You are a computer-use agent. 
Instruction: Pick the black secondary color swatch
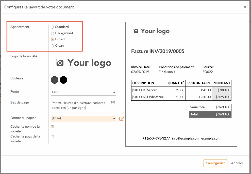(63, 80)
